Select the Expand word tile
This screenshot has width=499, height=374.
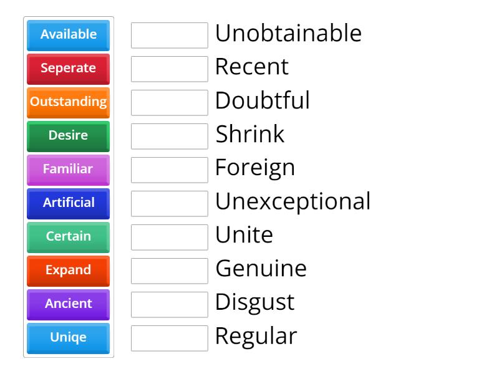click(67, 271)
